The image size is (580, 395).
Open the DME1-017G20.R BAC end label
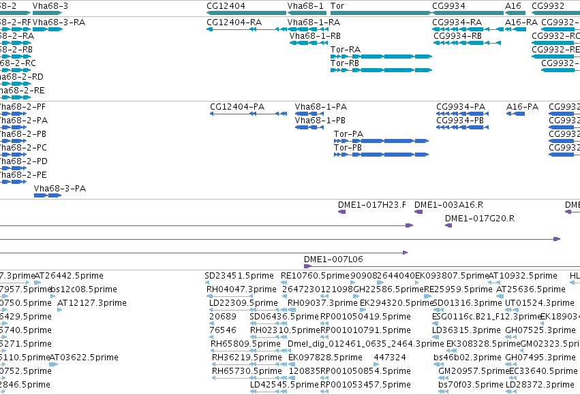tap(479, 219)
